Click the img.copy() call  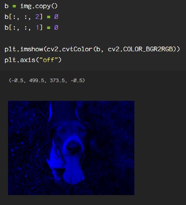[39, 6]
